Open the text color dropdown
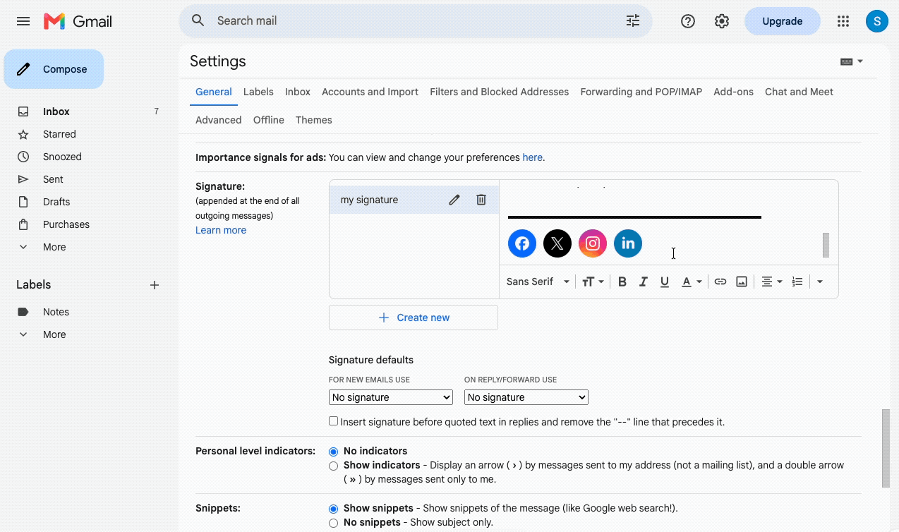 pyautogui.click(x=692, y=282)
